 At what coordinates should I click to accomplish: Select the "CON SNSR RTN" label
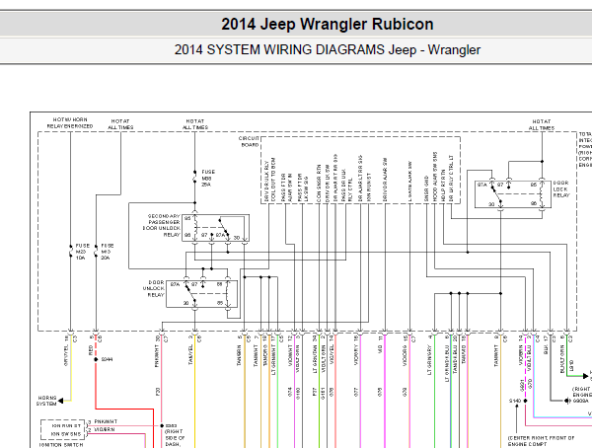coord(319,184)
